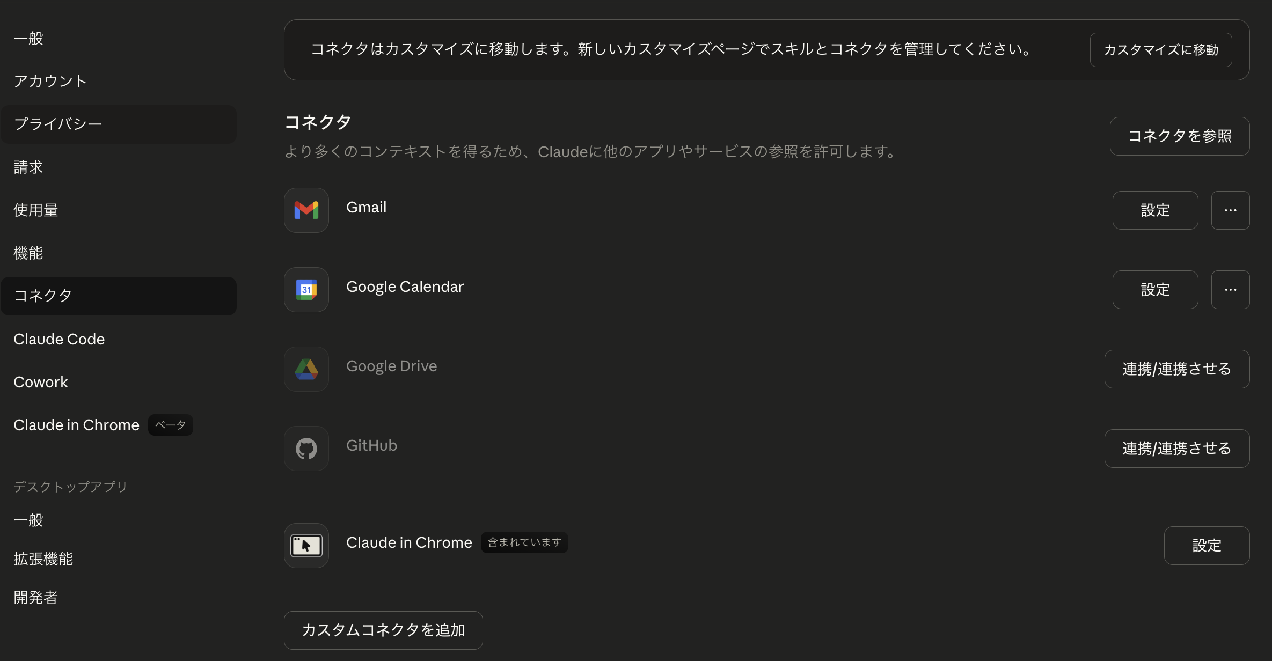Click 設定 for Google Calendar
This screenshot has height=661, width=1272.
click(x=1155, y=289)
